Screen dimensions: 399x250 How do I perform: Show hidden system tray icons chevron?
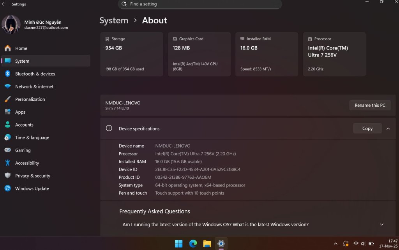point(335,244)
